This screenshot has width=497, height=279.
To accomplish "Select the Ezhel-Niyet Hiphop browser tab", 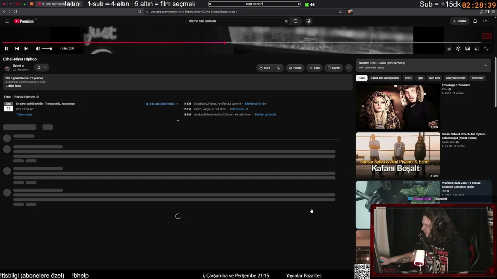I will point(59,4).
